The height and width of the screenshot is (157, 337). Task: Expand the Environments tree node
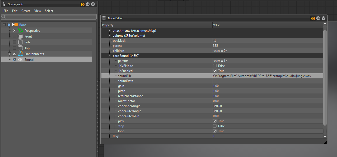point(10,54)
